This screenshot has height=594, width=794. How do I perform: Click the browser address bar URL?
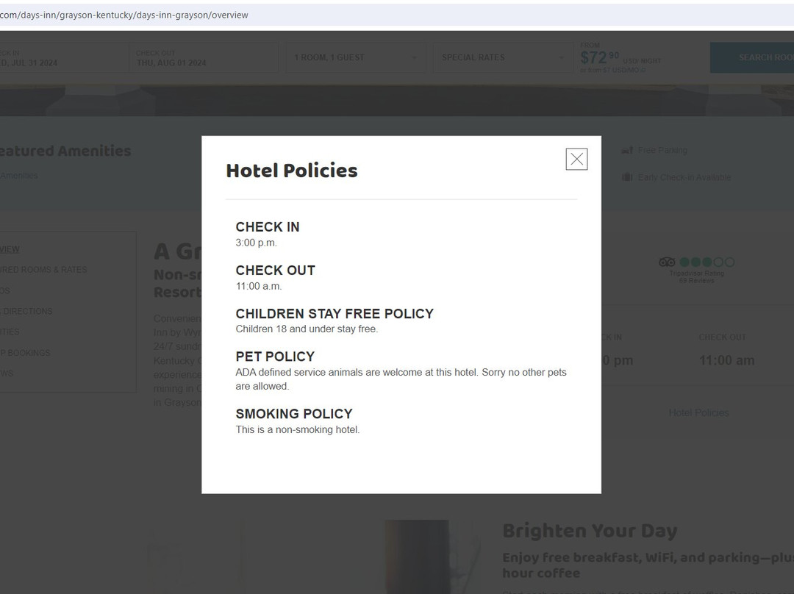coord(125,14)
